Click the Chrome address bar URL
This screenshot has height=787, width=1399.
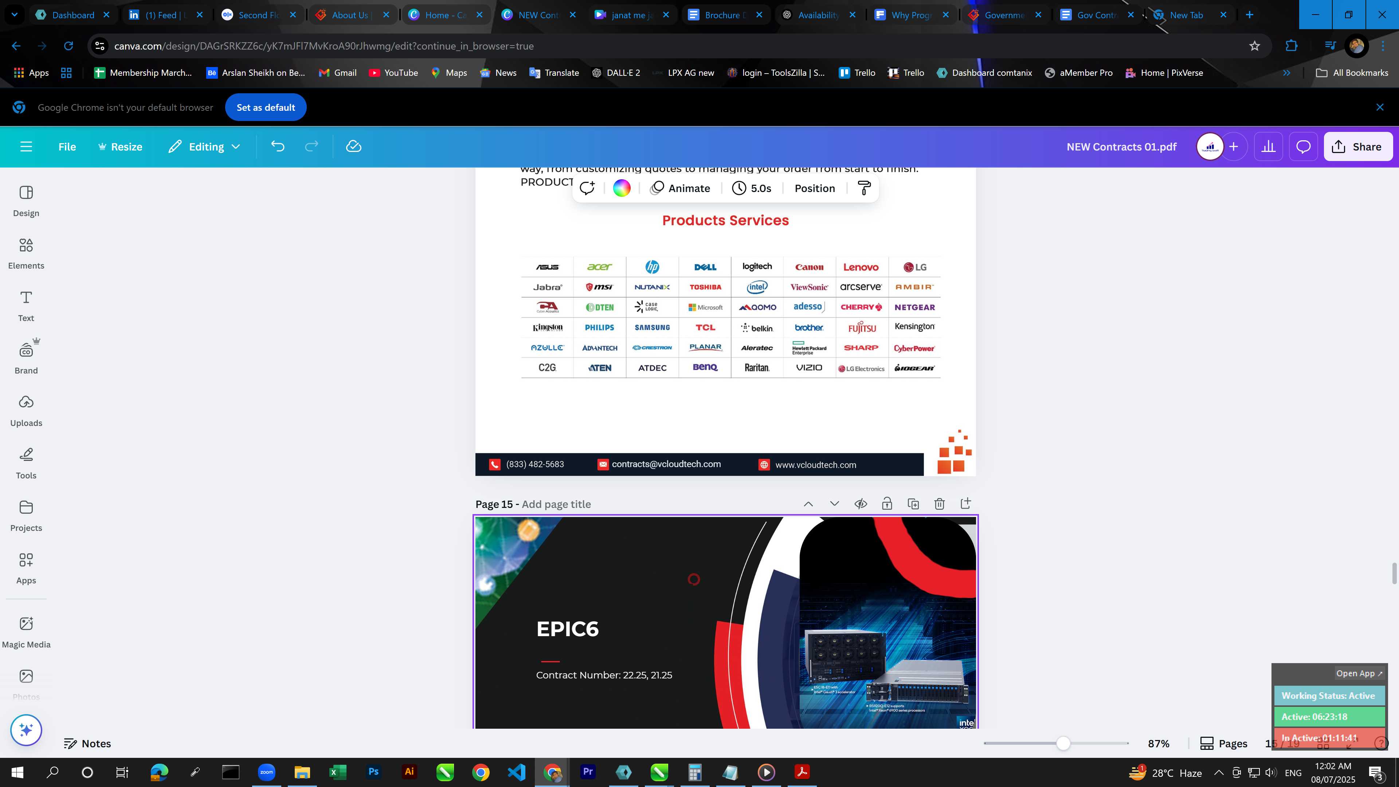324,46
